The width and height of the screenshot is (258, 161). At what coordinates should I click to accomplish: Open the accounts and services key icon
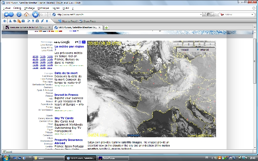[x=33, y=21]
